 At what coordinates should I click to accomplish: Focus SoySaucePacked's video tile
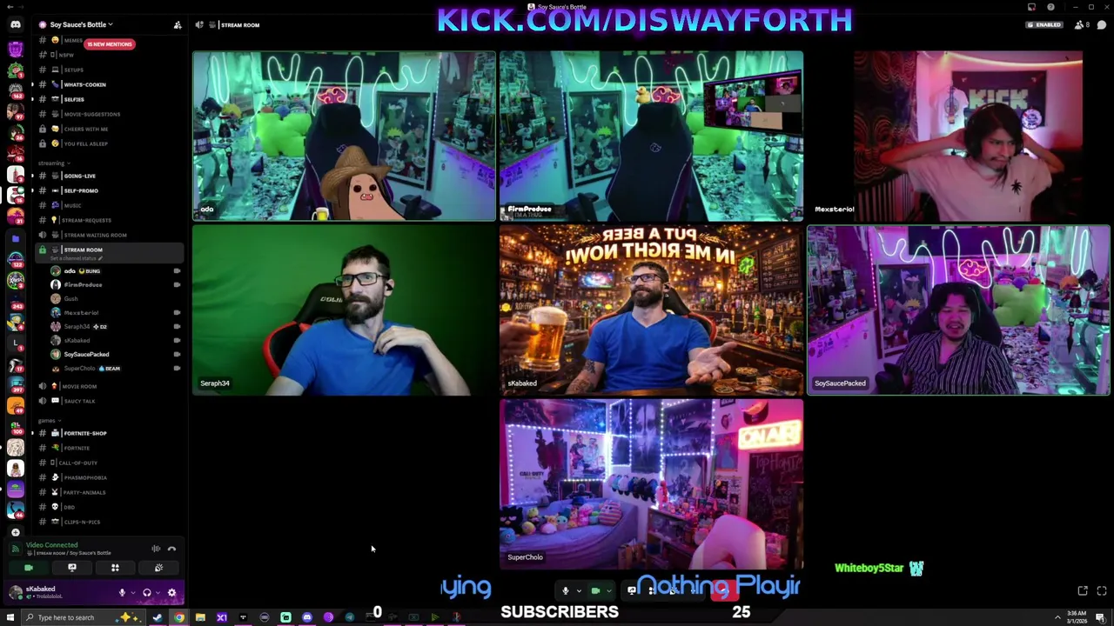[x=958, y=310]
